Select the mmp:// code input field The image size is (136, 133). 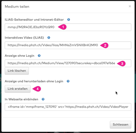68,27
